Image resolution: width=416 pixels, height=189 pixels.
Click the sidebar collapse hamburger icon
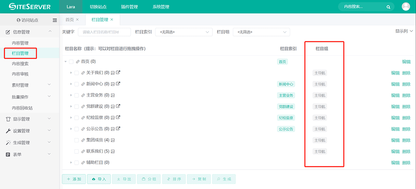(x=55, y=20)
